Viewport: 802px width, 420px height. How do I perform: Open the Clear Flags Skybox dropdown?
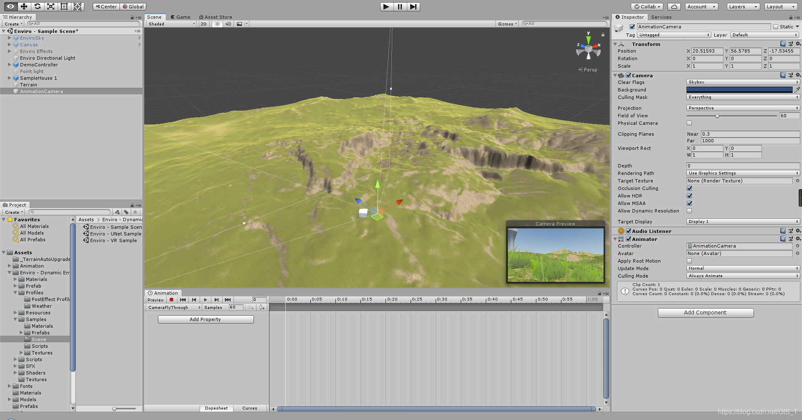pos(743,82)
